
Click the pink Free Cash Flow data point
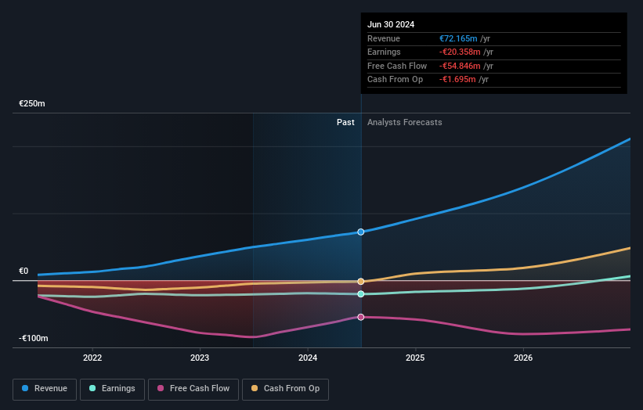pos(361,317)
